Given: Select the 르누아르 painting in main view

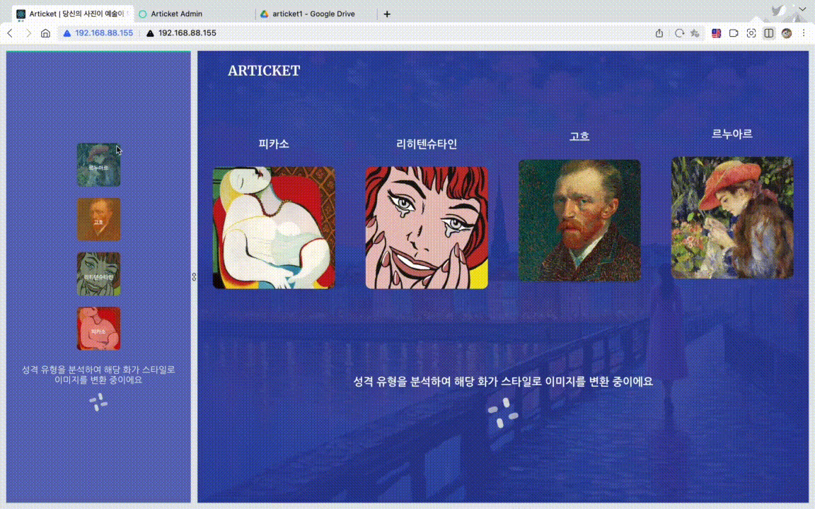Looking at the screenshot, I should coord(732,218).
